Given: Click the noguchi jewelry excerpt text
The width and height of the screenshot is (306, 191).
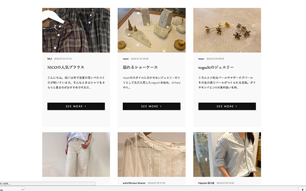Looking at the screenshot, I should (227, 83).
